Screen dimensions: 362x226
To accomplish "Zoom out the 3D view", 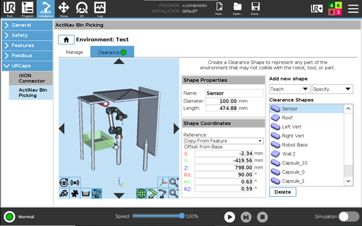I will [174, 193].
